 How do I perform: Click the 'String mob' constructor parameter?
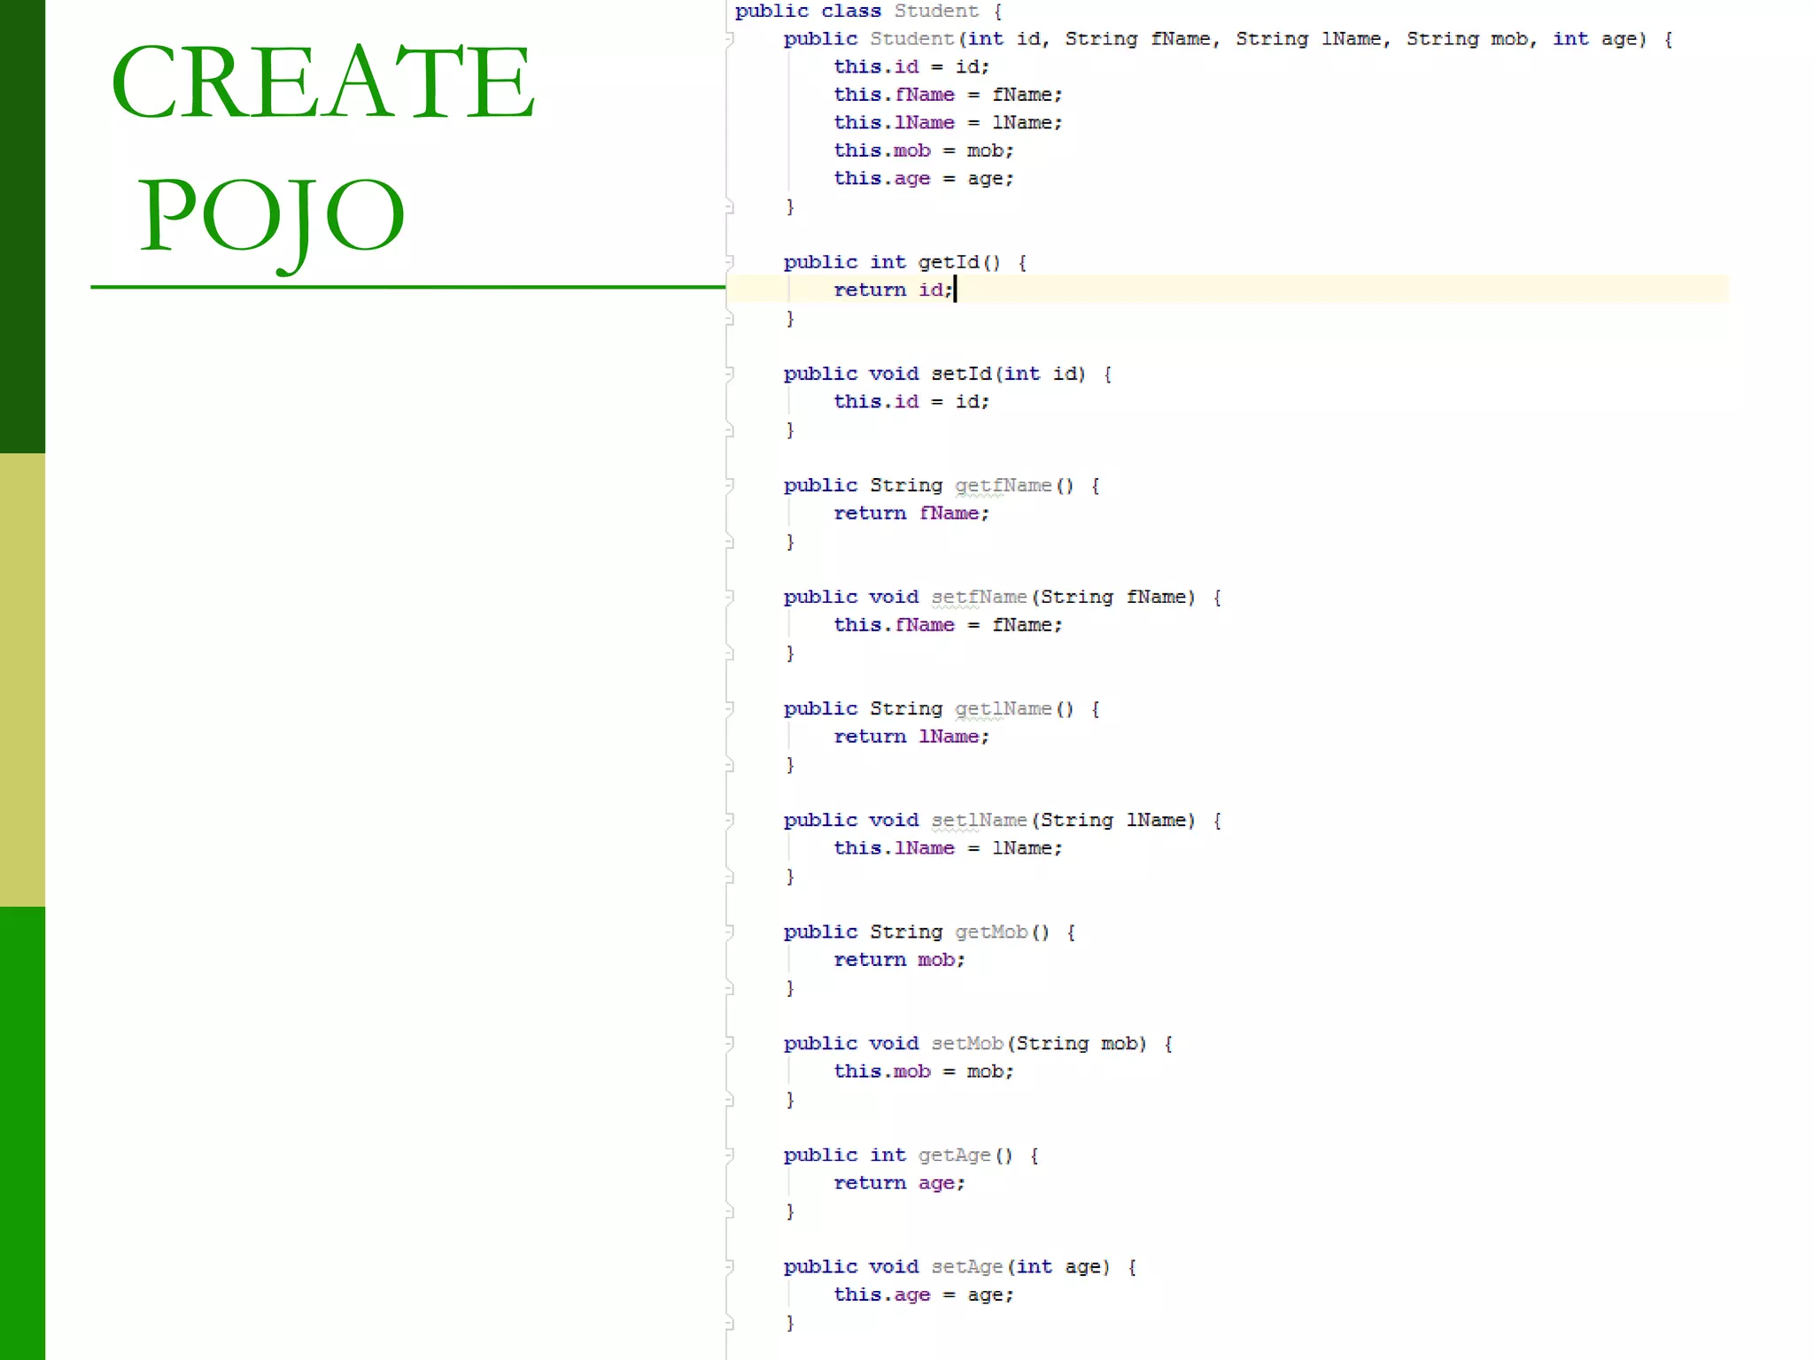(1467, 40)
